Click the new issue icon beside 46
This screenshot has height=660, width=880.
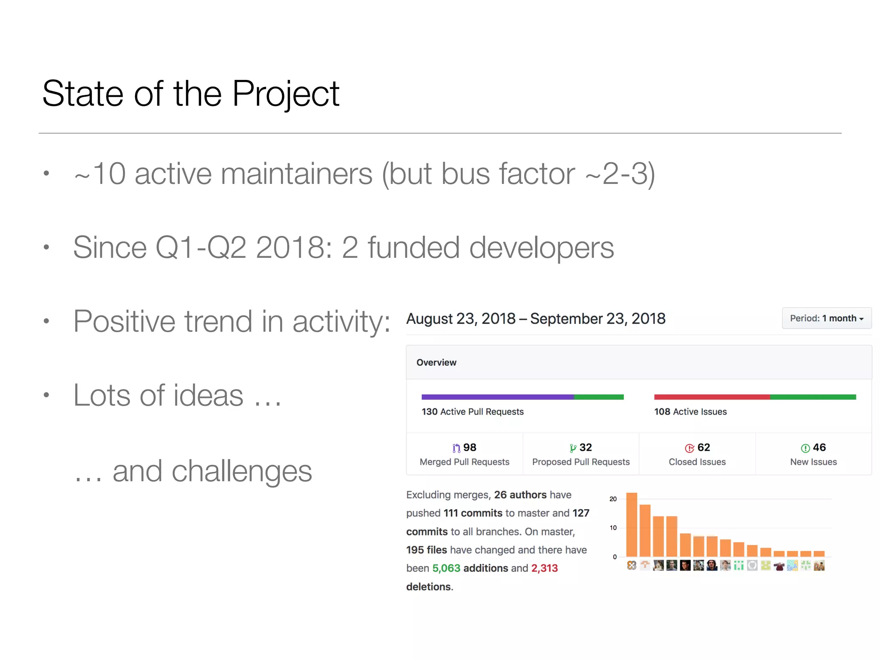[805, 448]
